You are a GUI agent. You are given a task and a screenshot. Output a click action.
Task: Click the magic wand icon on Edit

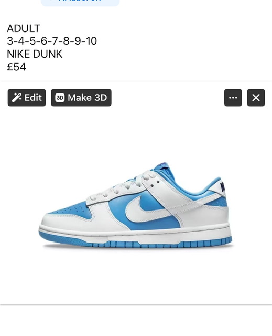coord(16,98)
